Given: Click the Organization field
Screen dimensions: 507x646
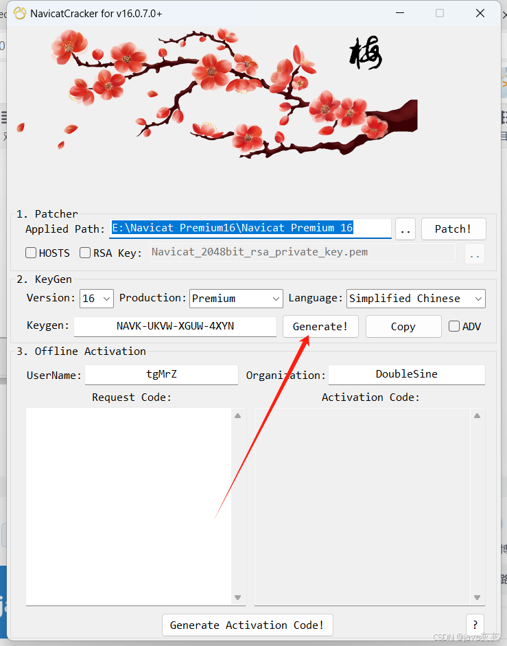Looking at the screenshot, I should 407,375.
